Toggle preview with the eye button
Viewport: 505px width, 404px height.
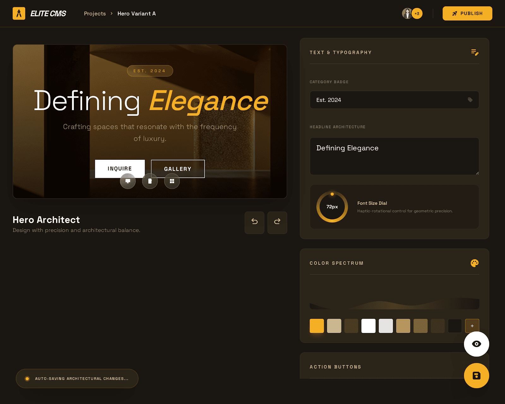tap(476, 344)
